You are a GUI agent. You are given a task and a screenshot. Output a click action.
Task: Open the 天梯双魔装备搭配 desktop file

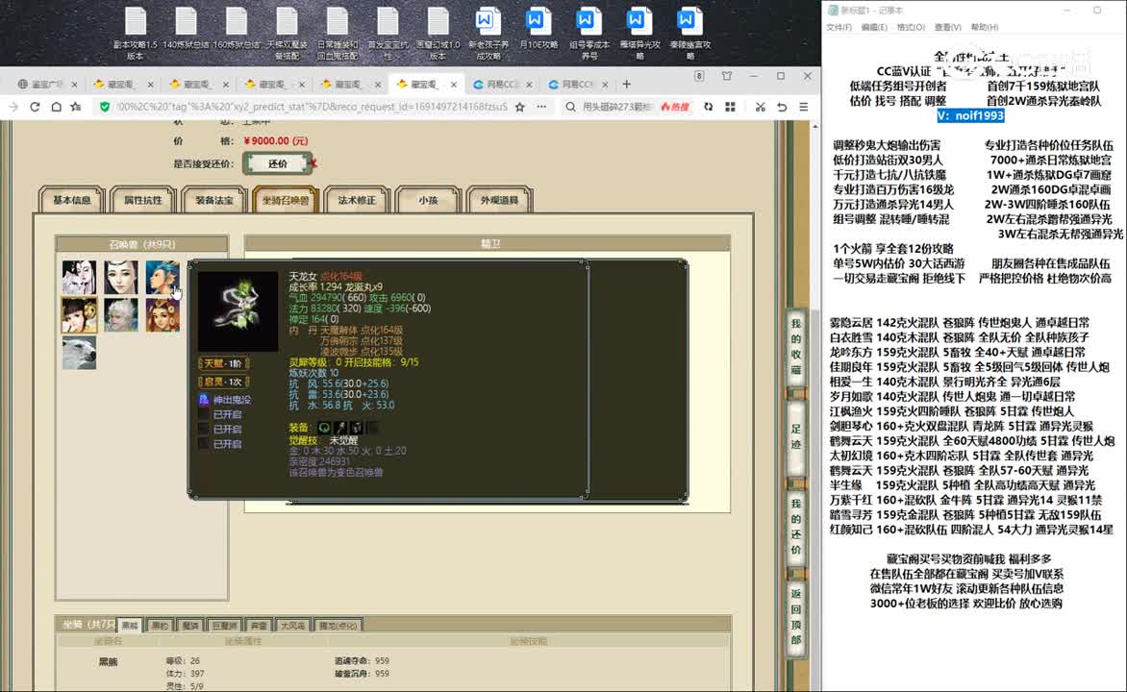pyautogui.click(x=287, y=33)
